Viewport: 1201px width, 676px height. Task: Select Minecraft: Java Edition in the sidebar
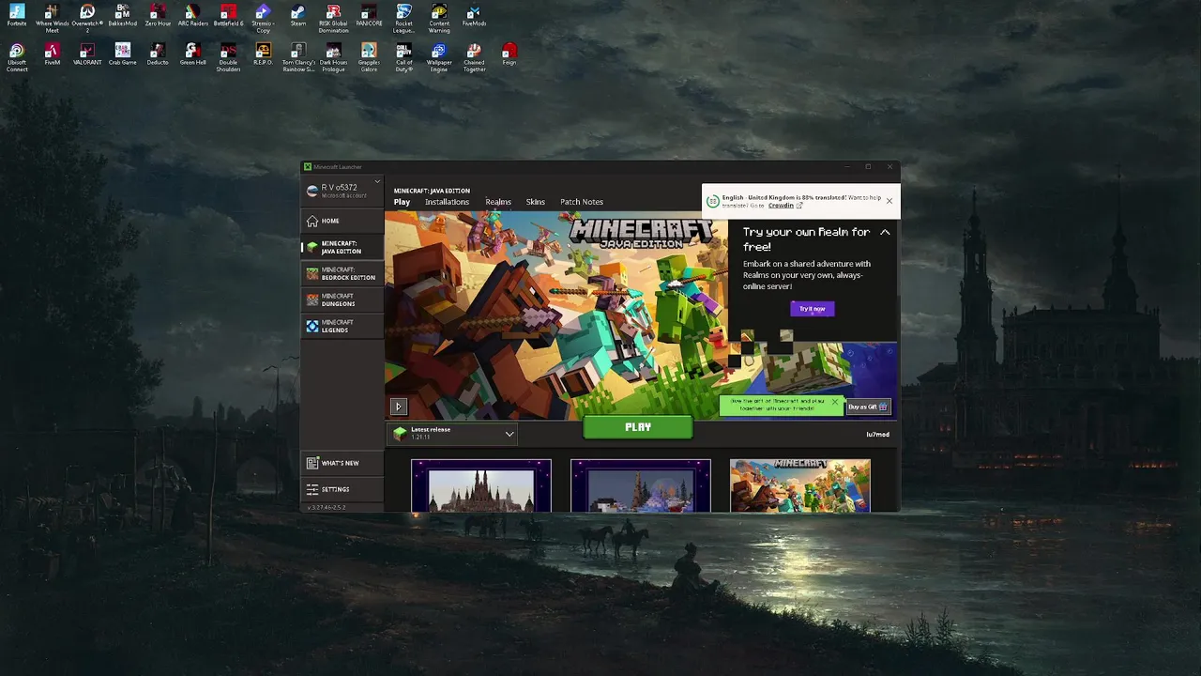click(x=341, y=247)
